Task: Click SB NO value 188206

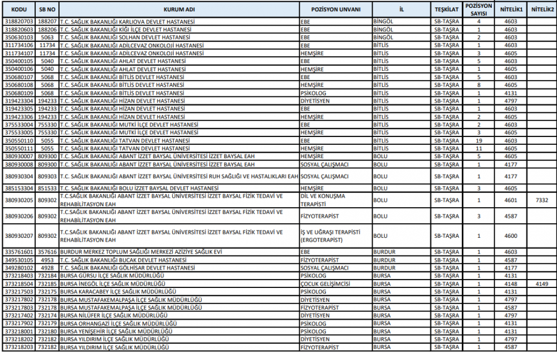Action: [47, 30]
